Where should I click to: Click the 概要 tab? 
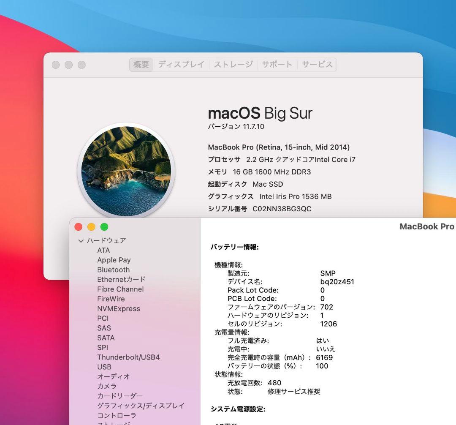[140, 64]
